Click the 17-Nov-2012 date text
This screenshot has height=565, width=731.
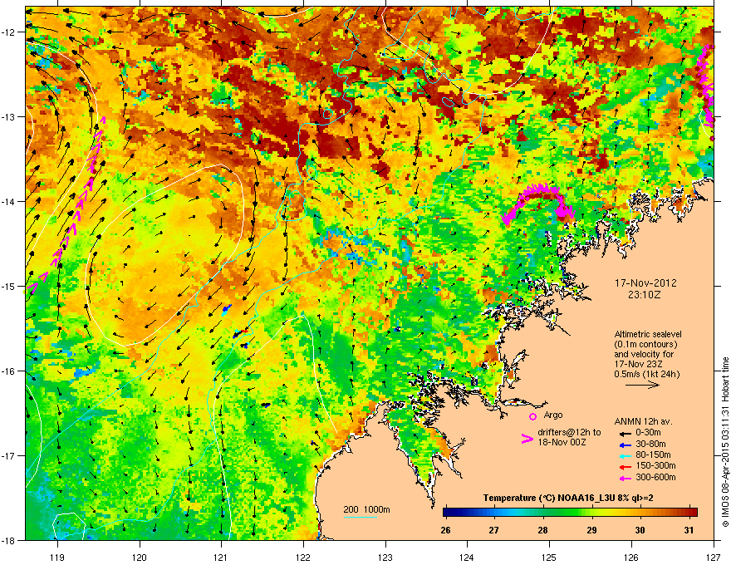point(645,283)
